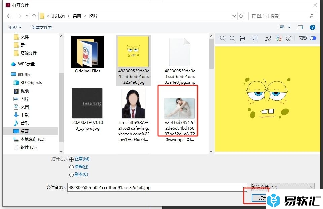Screen dimensions: 323x209
Task: Go back with the left arrow
Action: pyautogui.click(x=9, y=16)
